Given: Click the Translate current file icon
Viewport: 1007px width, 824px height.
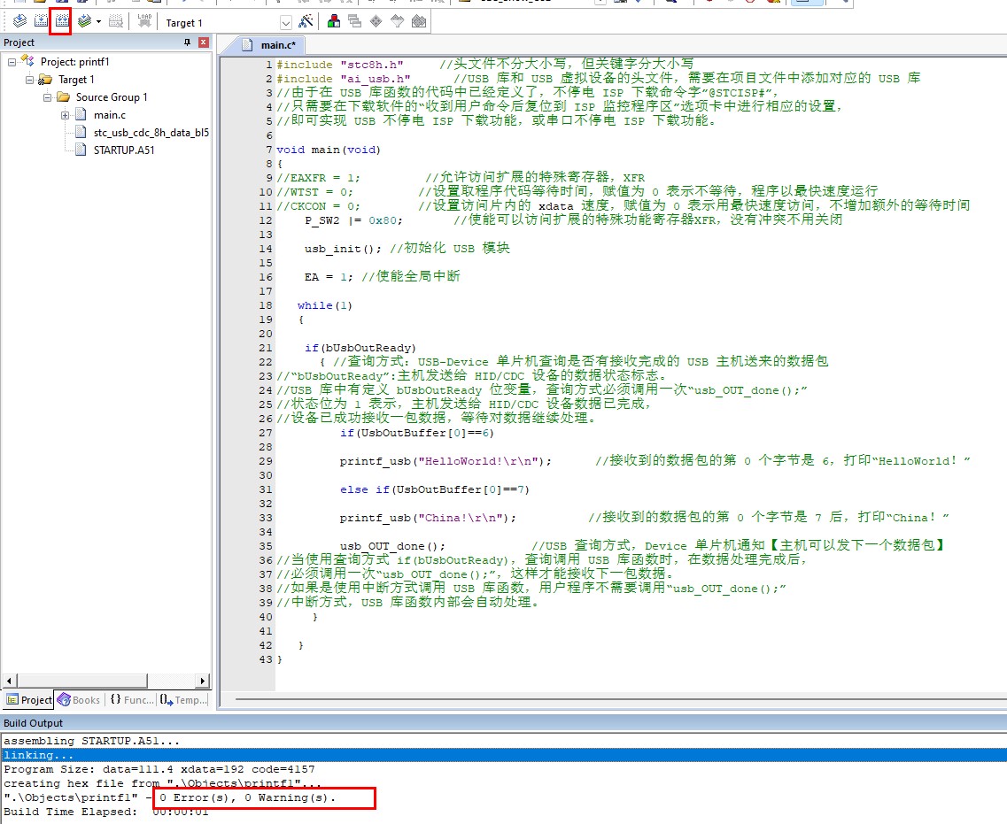Looking at the screenshot, I should (19, 21).
